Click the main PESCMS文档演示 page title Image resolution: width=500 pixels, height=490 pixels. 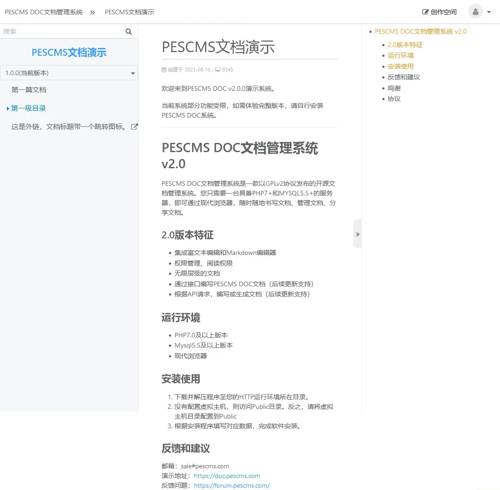(x=218, y=47)
